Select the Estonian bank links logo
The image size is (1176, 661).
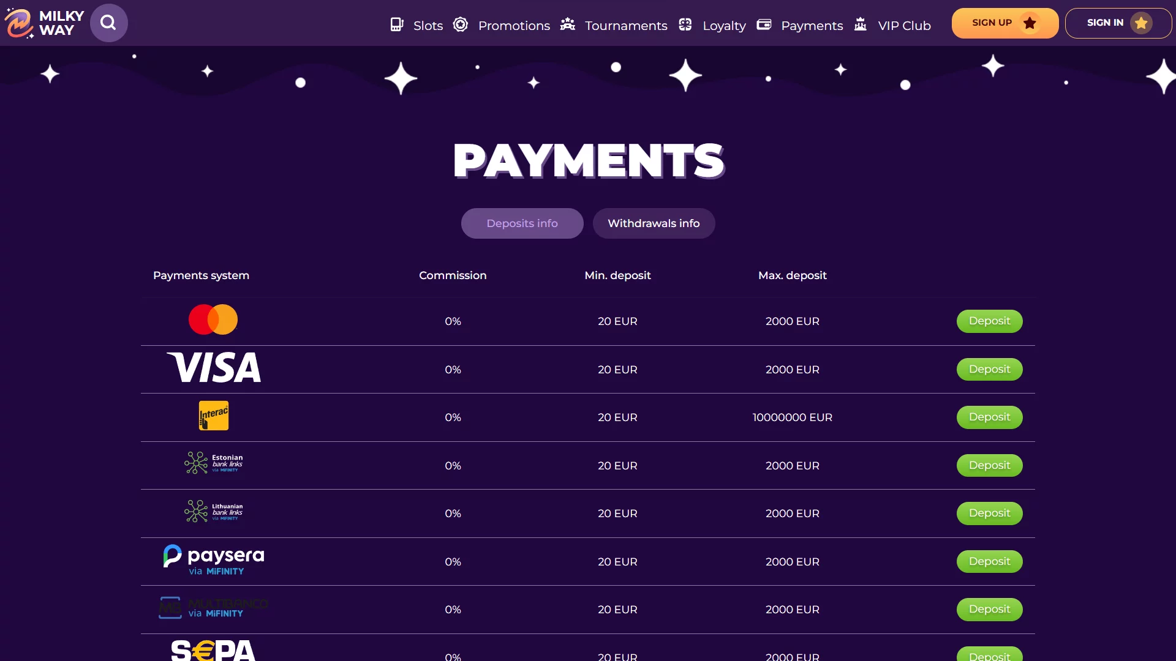point(214,463)
